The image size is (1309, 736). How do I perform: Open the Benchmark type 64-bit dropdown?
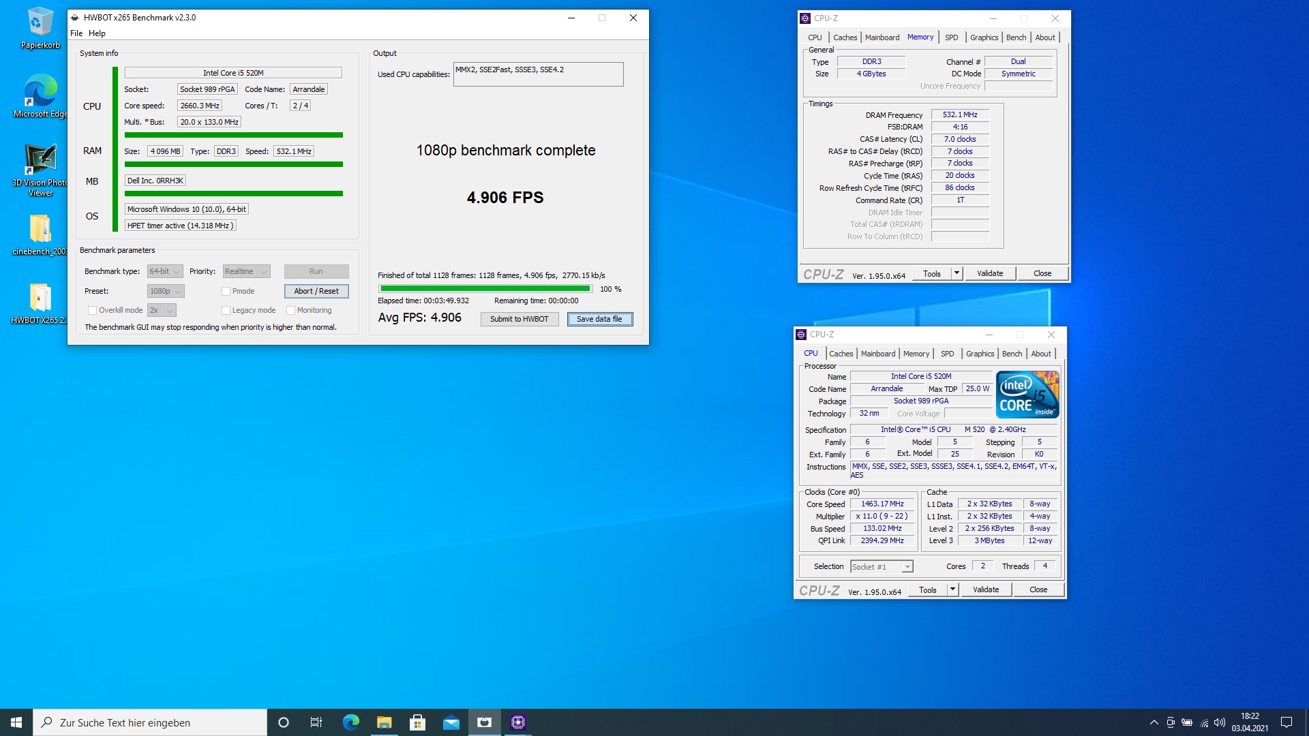click(165, 271)
